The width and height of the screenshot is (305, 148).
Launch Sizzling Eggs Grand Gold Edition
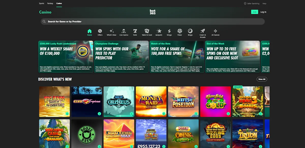(x=216, y=134)
